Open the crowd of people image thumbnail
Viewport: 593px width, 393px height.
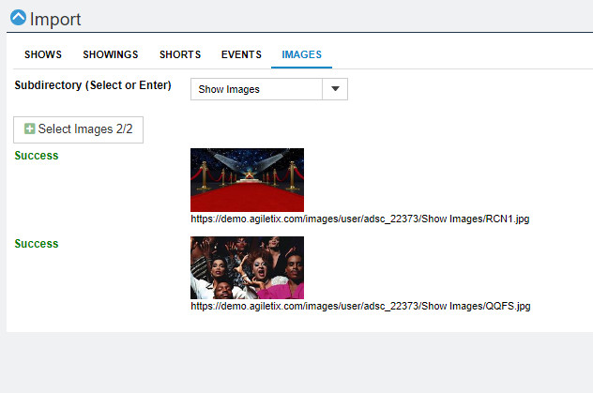[247, 267]
